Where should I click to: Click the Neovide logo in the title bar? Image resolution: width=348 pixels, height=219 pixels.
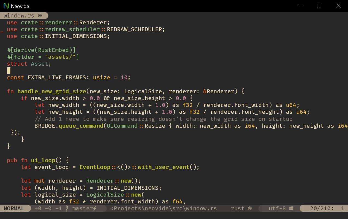(6, 6)
